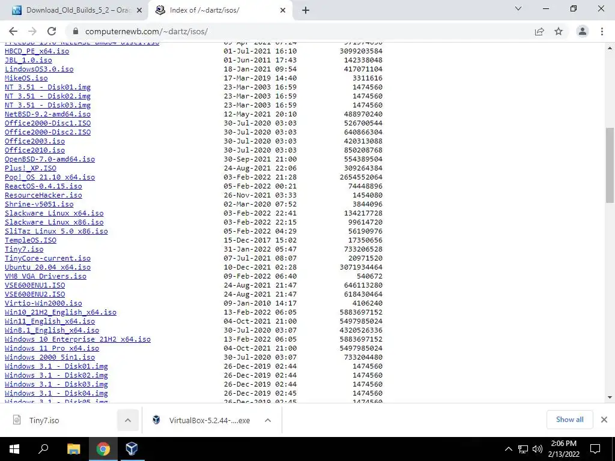615x461 pixels.
Task: Open the ReactOS-0.4.15.iso link
Action: (x=43, y=186)
